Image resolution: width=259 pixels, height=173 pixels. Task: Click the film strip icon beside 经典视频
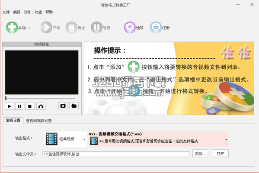point(51,139)
